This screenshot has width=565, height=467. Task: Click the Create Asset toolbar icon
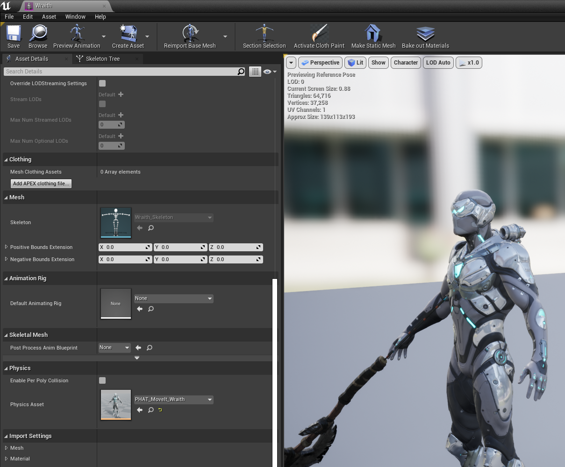128,33
